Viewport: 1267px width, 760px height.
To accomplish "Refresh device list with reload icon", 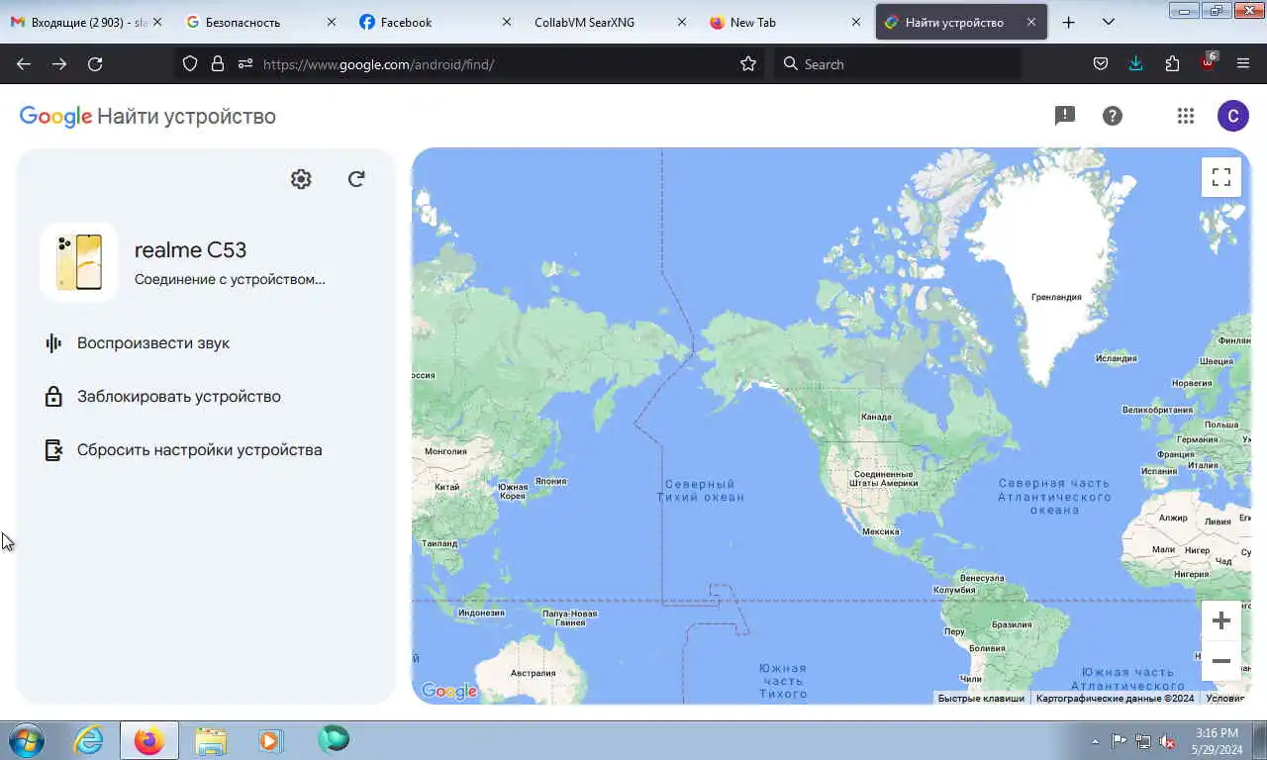I will [356, 179].
